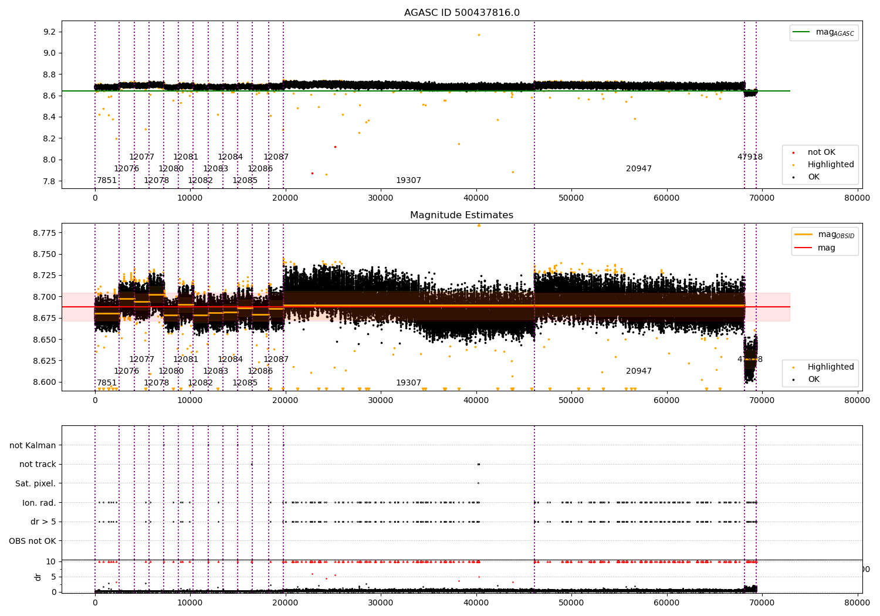The width and height of the screenshot is (880, 616).
Task: Click the 'not Kalman' row label
Action: tap(33, 445)
